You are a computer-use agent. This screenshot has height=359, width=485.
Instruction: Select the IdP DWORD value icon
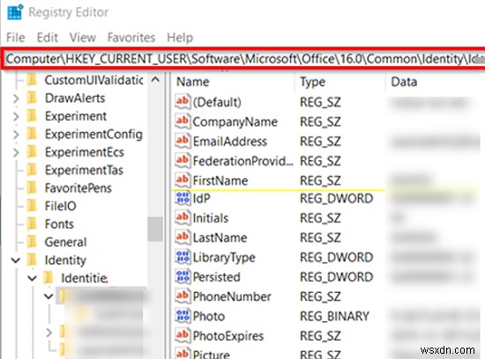pyautogui.click(x=183, y=199)
